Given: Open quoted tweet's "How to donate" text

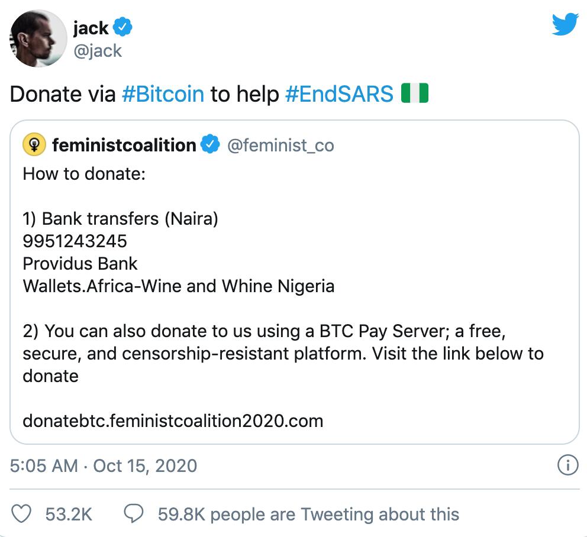Looking at the screenshot, I should (x=83, y=174).
